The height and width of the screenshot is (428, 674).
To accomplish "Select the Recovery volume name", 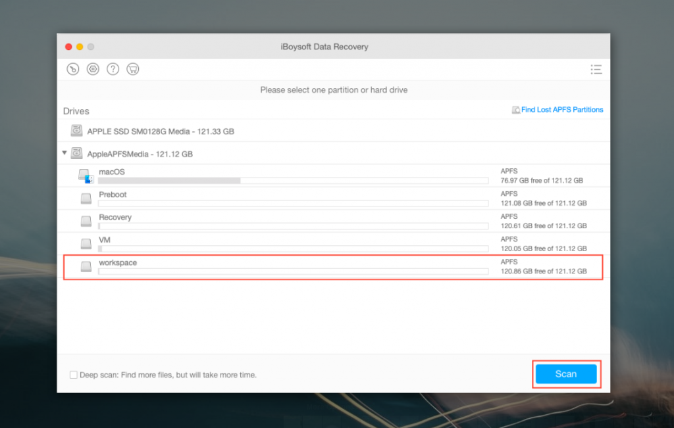I will 115,217.
